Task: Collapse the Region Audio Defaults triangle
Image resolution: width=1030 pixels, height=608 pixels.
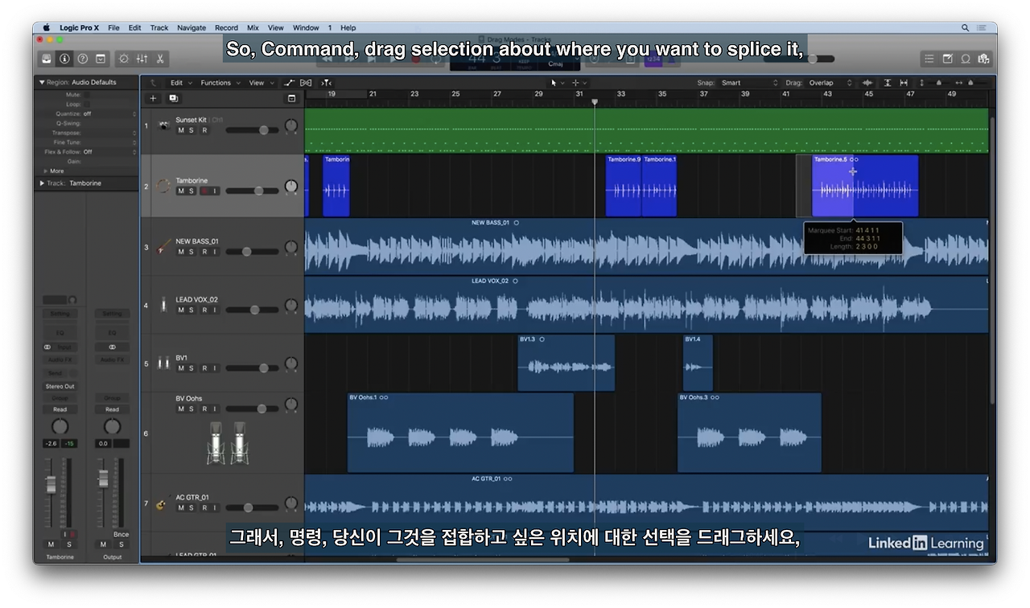Action: coord(42,82)
